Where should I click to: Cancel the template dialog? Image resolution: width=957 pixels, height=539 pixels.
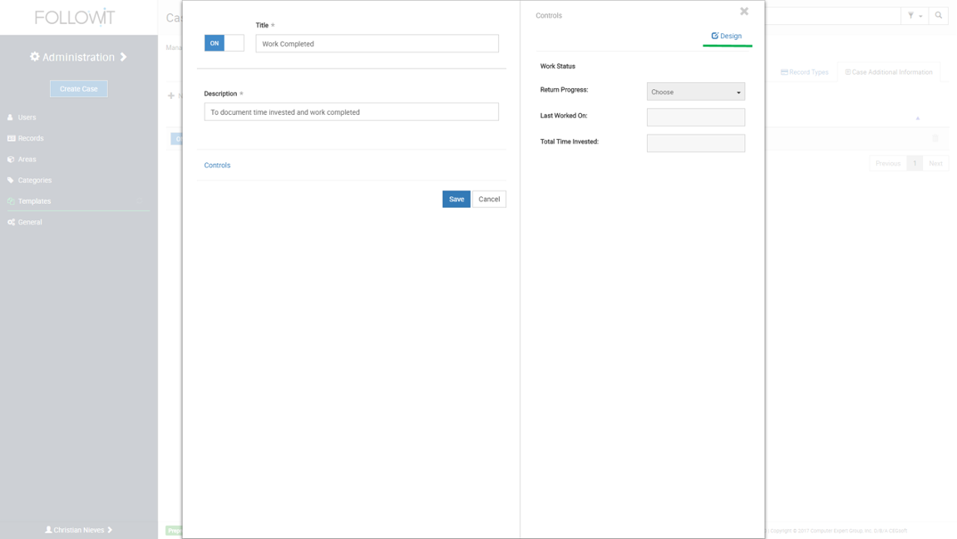[489, 199]
